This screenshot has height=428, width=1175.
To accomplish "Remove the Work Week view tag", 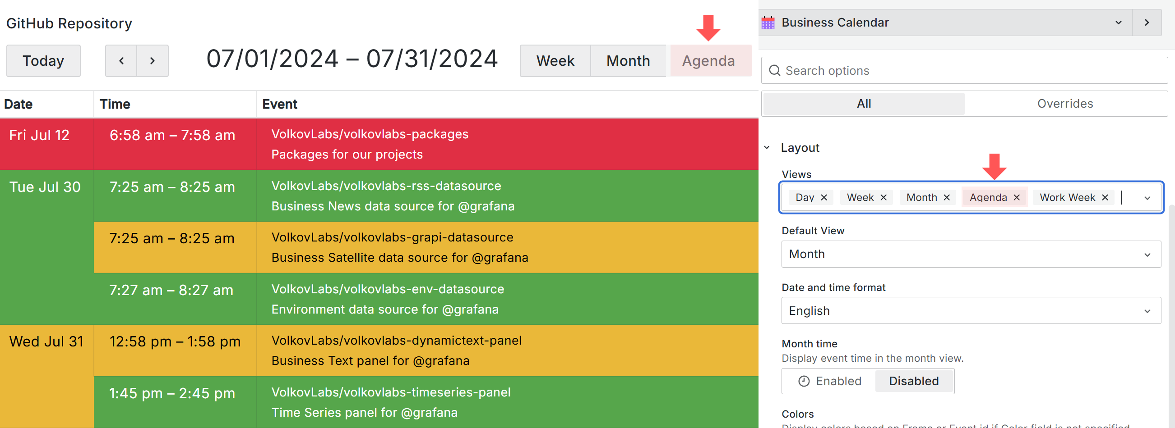I will (1105, 197).
